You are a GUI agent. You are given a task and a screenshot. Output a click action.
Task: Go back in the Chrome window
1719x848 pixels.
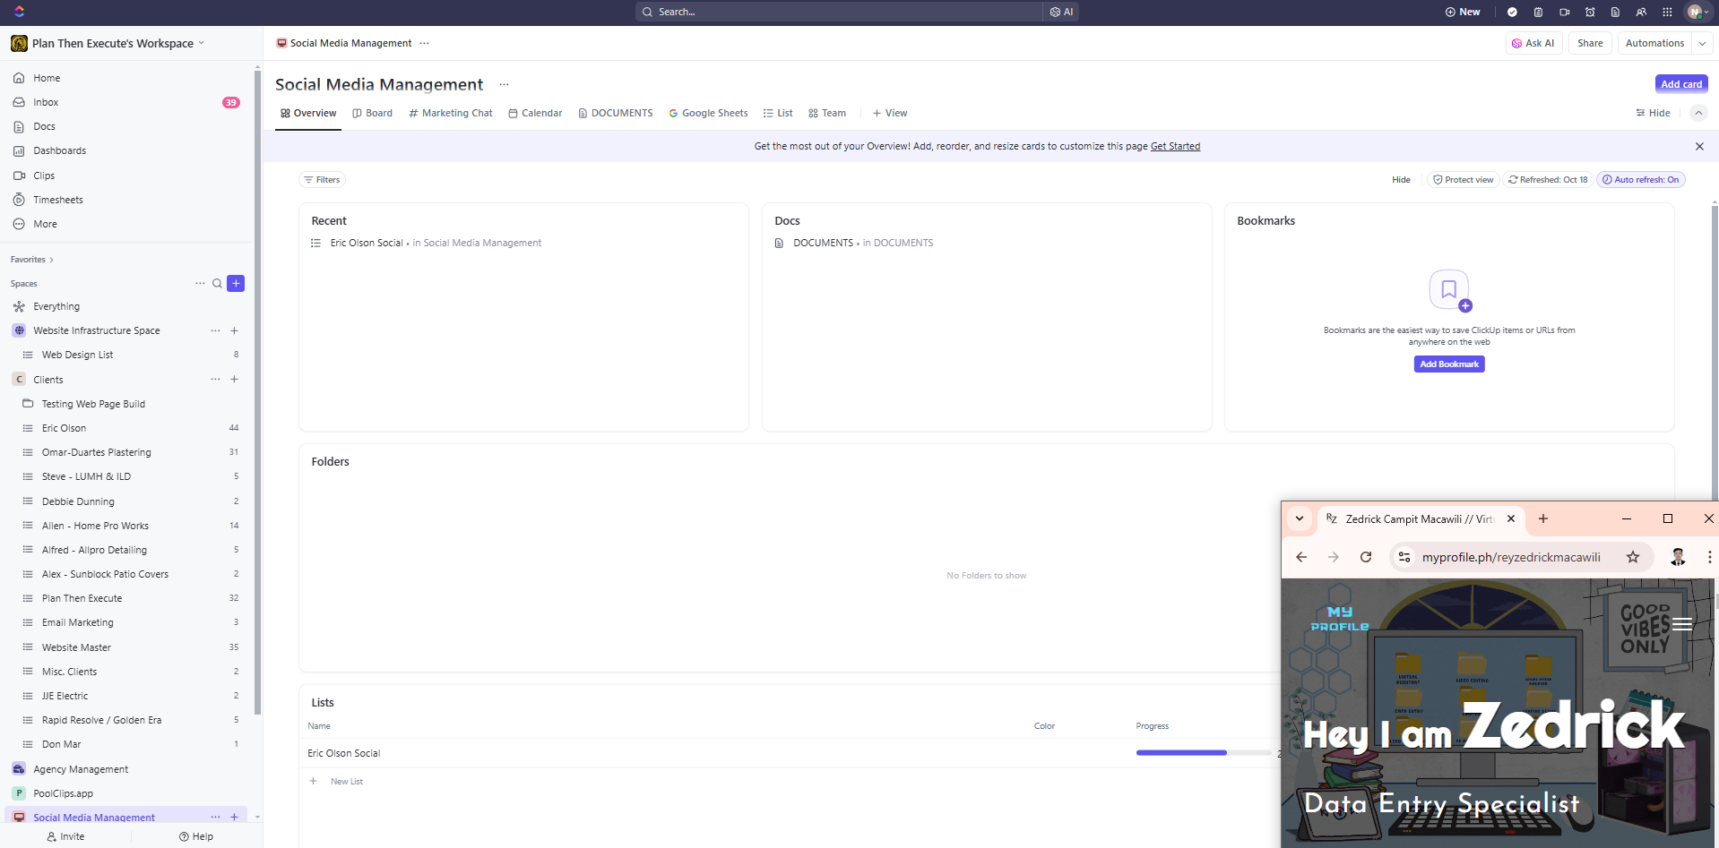[1301, 557]
